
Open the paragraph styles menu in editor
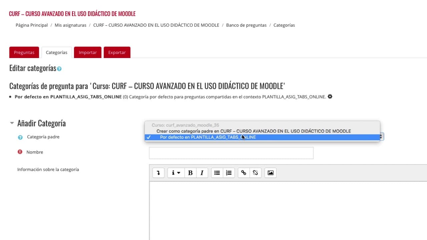176,173
